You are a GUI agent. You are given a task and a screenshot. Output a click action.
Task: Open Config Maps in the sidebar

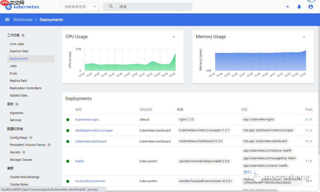click(x=18, y=137)
